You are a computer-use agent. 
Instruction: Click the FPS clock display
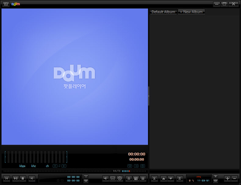coord(199,179)
